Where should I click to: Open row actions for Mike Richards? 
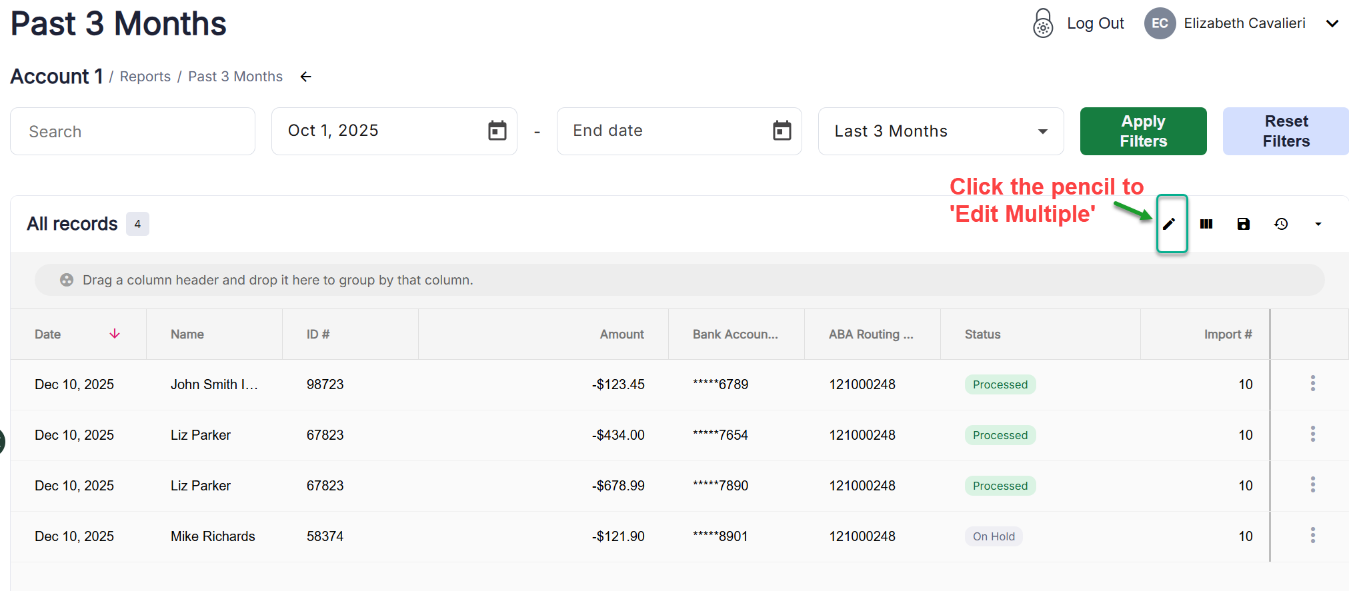(1312, 536)
